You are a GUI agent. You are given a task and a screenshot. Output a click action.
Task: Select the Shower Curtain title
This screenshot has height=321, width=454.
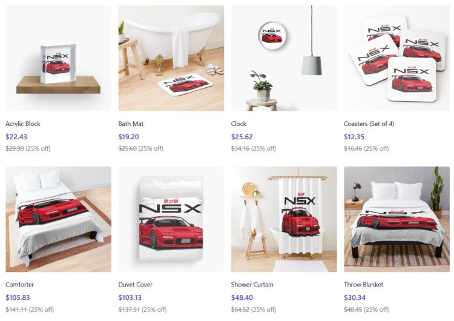coord(252,285)
